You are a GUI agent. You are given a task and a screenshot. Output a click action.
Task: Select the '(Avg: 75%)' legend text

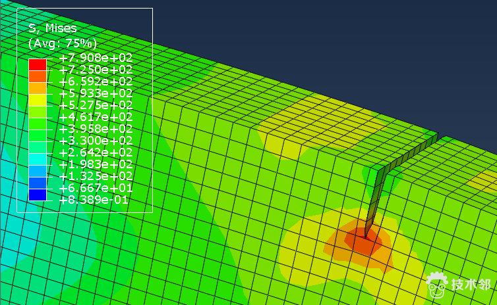(x=63, y=43)
